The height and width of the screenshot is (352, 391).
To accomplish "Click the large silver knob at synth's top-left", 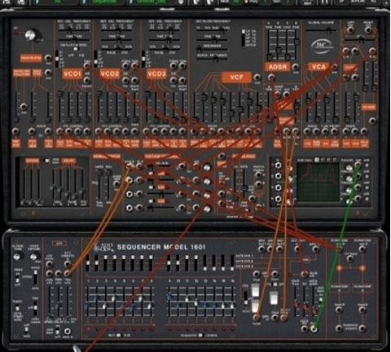I will tap(31, 35).
